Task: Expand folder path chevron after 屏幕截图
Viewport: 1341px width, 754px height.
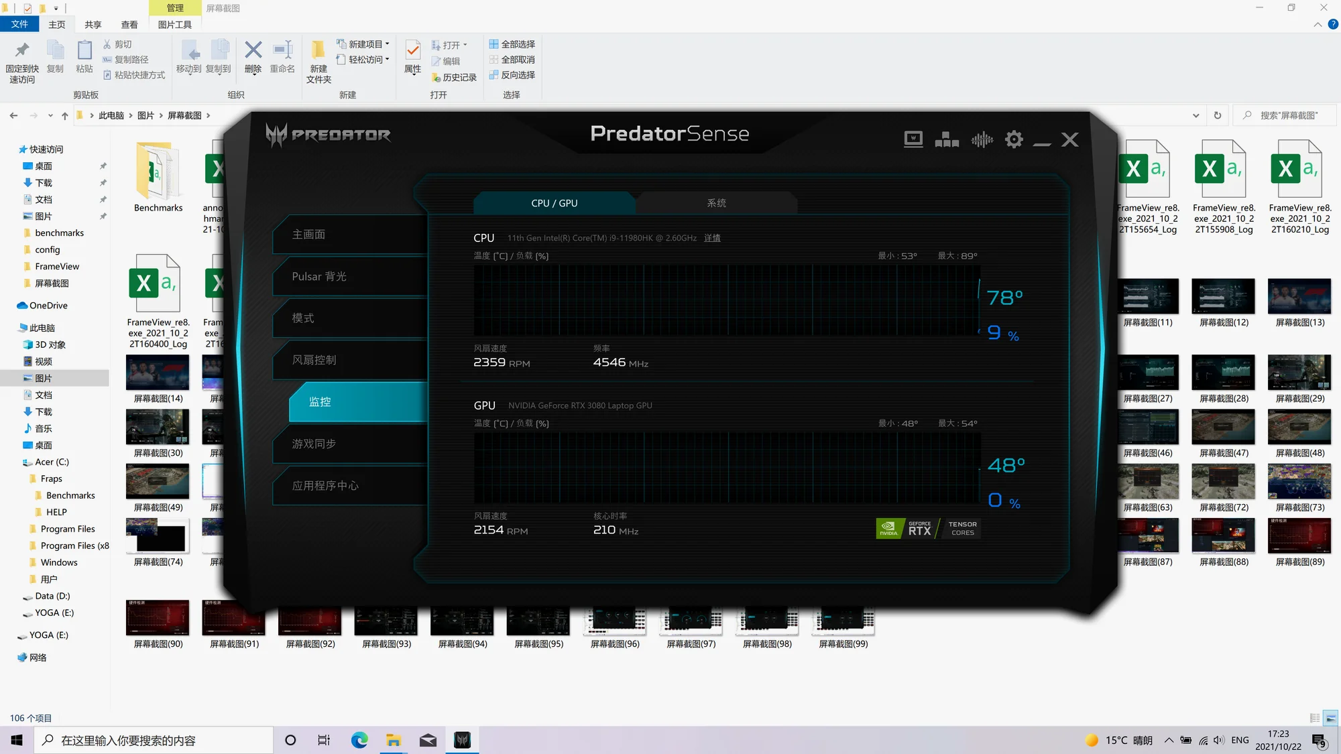Action: (x=209, y=116)
